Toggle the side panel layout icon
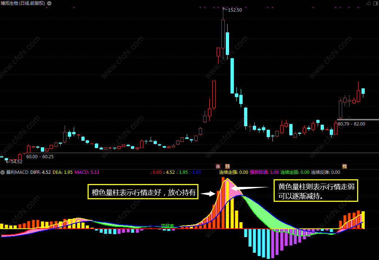This screenshot has height=260, width=379. pos(376,3)
